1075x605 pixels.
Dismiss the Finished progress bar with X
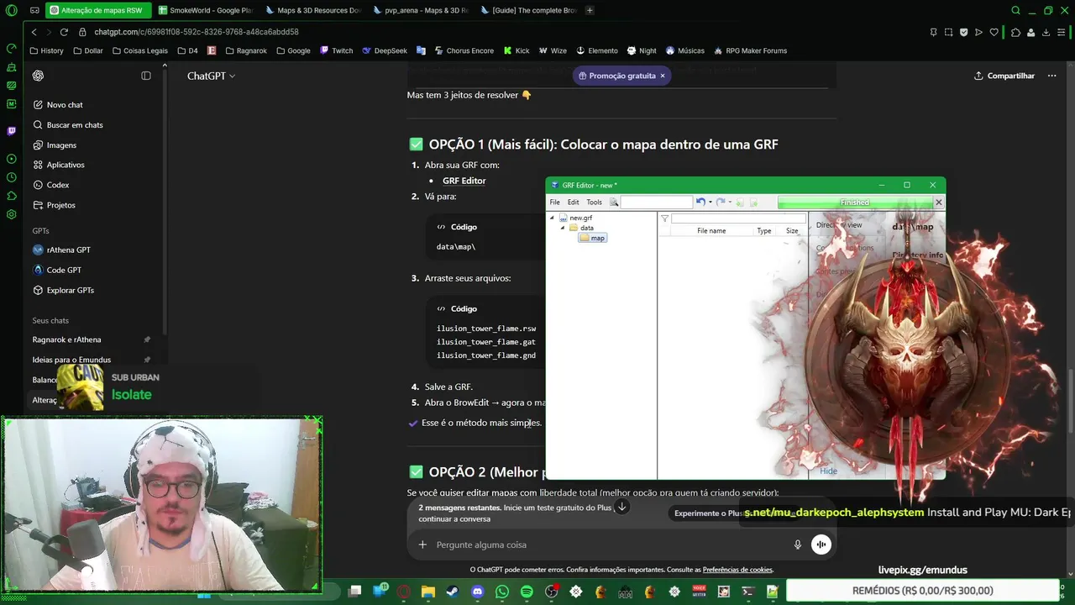[939, 203]
